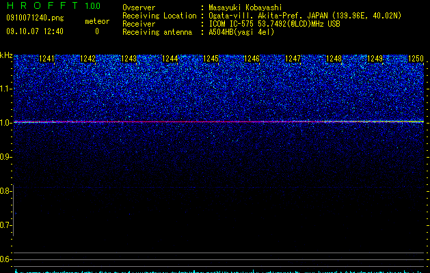
Task: Click the red 1.0 kHz signal line
Action: pos(219,121)
